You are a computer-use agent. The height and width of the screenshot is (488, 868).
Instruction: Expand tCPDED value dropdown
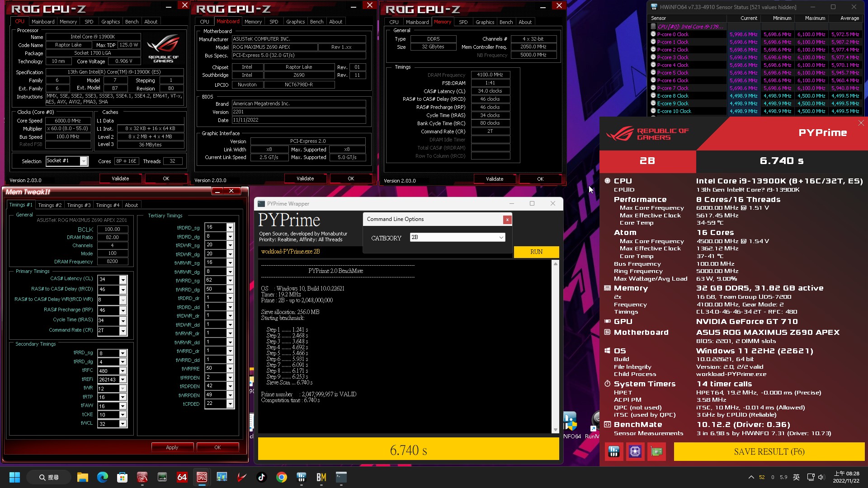(x=230, y=404)
